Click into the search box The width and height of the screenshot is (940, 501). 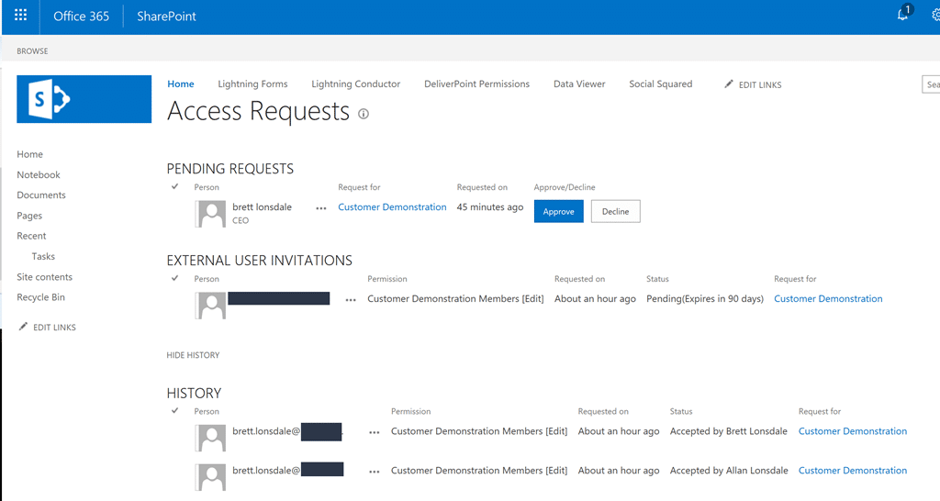[x=931, y=84]
